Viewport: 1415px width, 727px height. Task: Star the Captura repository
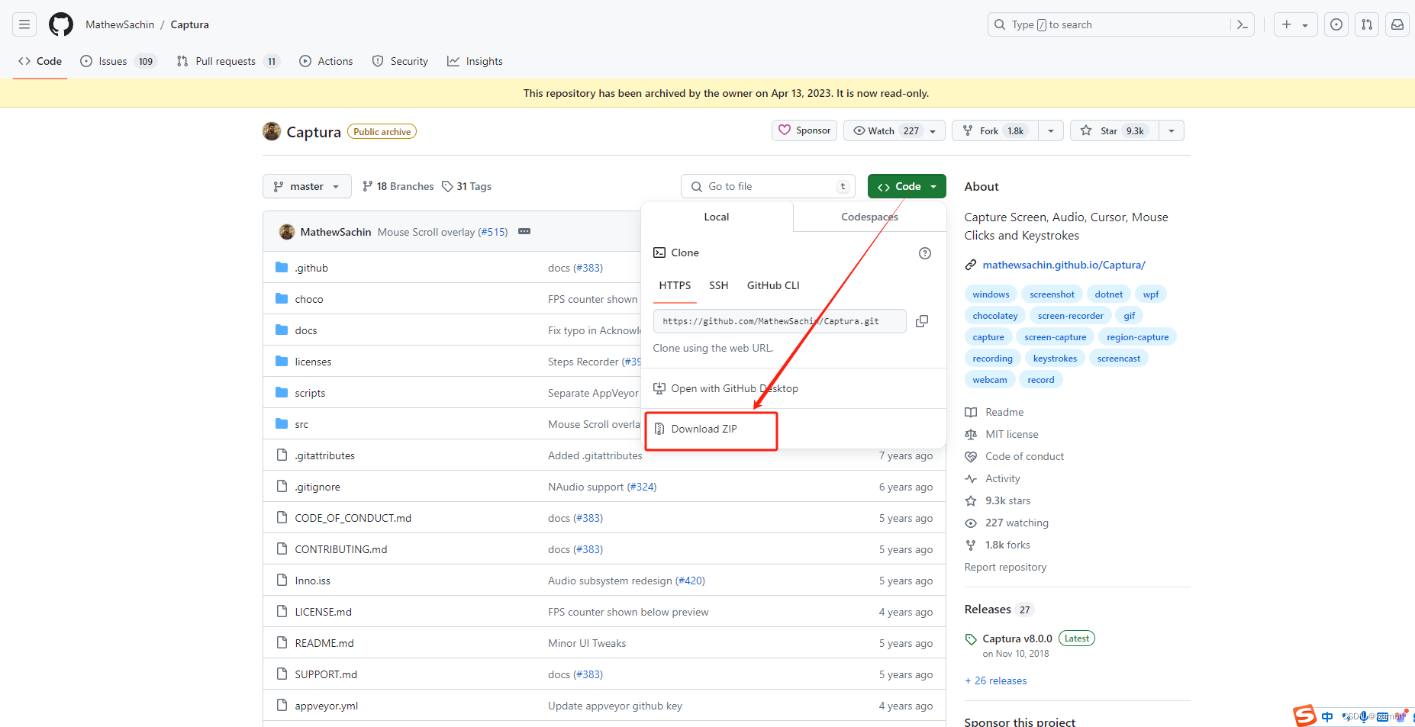(x=1115, y=130)
